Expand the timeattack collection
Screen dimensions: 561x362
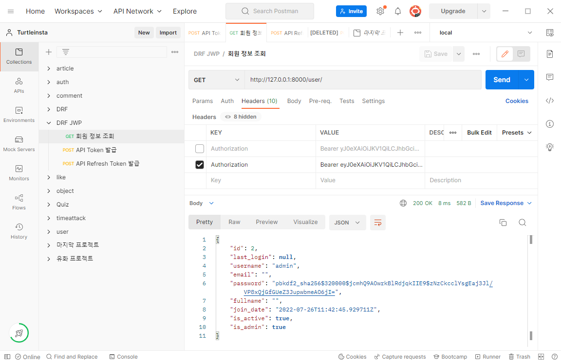[49, 218]
